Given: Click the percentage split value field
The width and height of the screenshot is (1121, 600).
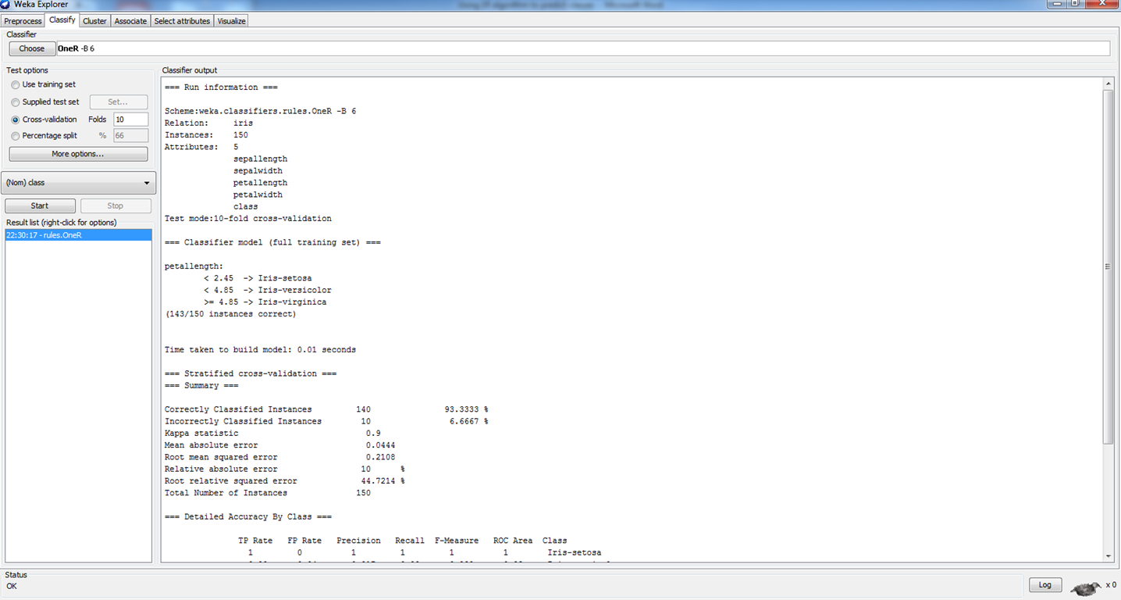Looking at the screenshot, I should (131, 136).
